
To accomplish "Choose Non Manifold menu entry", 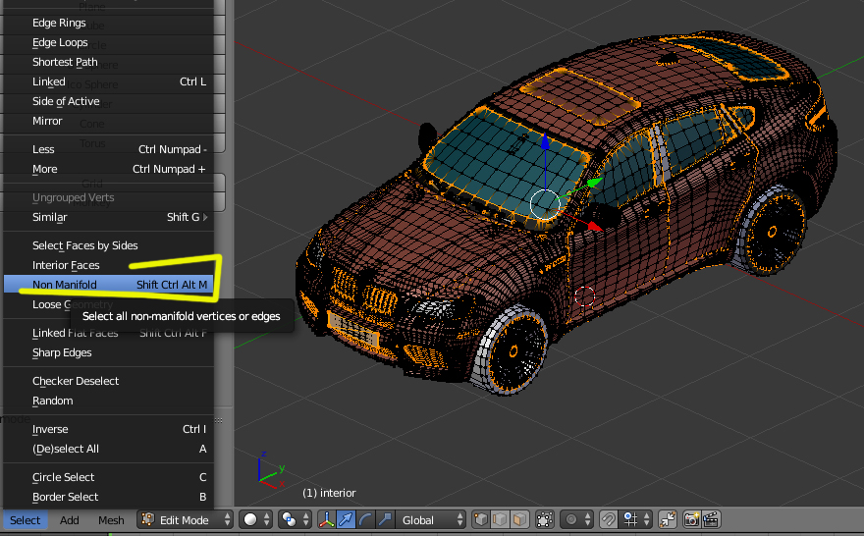I will click(109, 285).
